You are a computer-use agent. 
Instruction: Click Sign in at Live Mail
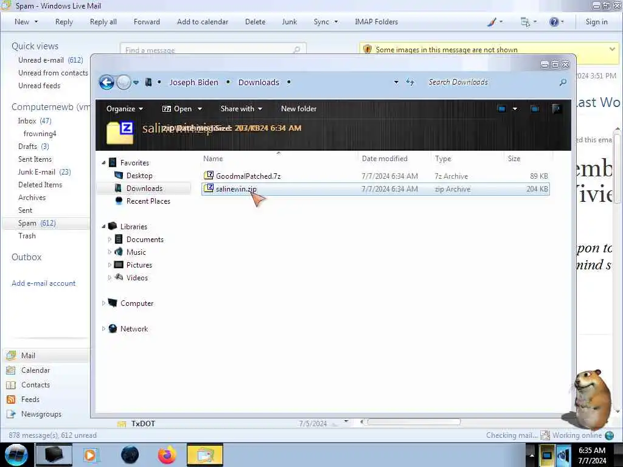click(596, 22)
